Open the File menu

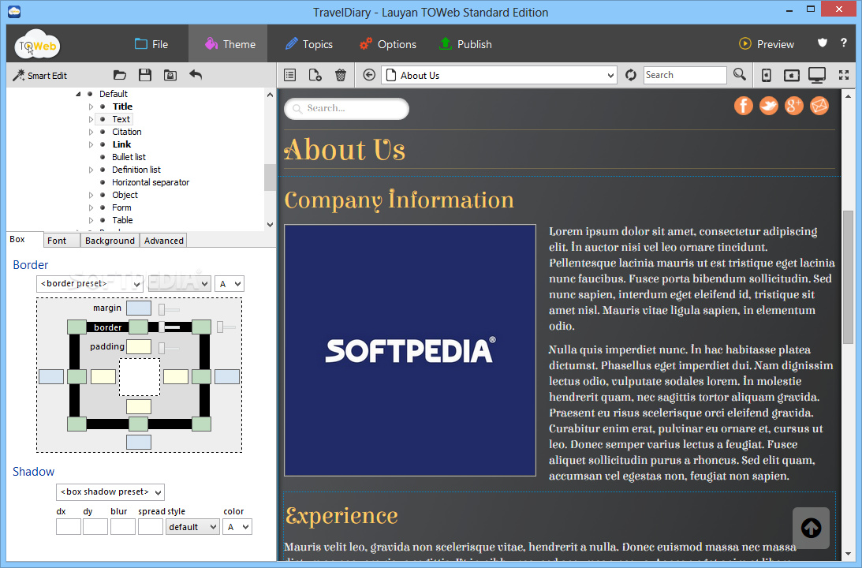point(151,44)
